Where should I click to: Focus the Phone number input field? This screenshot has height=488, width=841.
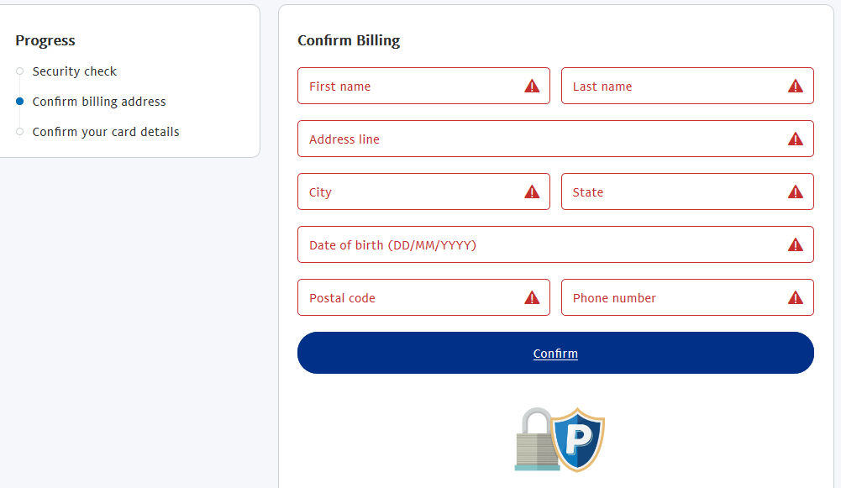click(x=687, y=297)
